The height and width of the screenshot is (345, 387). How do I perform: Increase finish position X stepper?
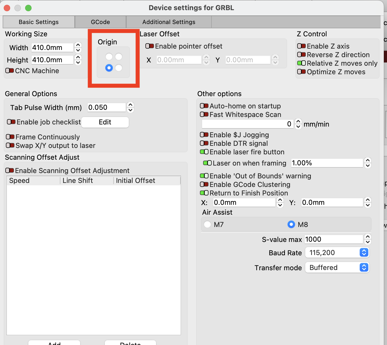click(280, 200)
